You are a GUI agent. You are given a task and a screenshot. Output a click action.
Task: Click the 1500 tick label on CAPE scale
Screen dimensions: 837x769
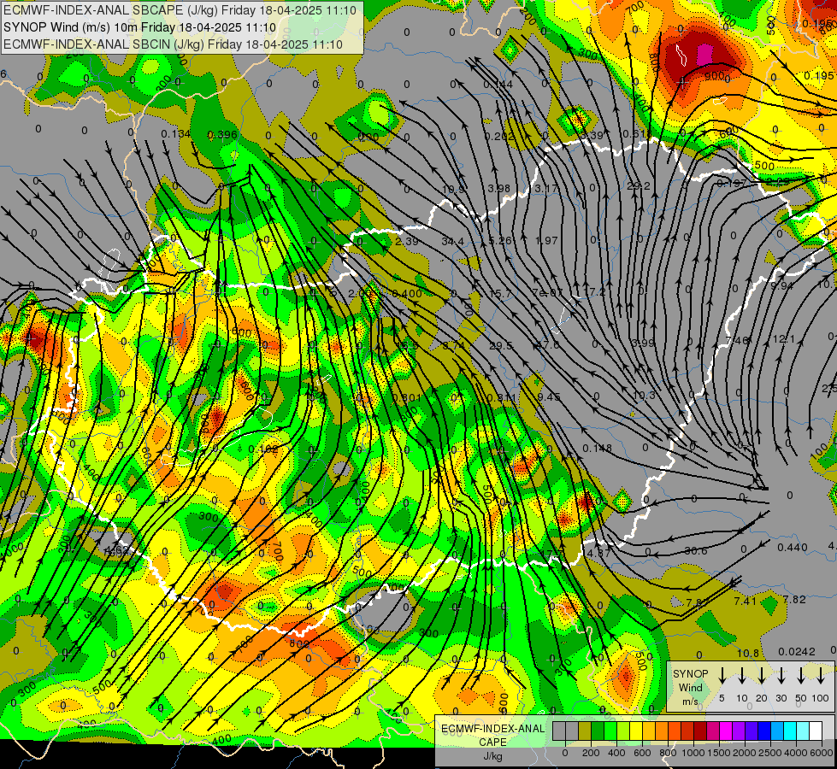pos(719,753)
